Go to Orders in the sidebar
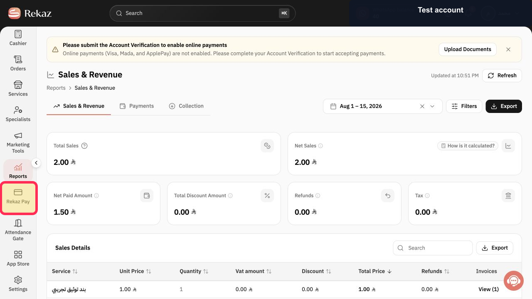The width and height of the screenshot is (532, 299). (x=18, y=63)
